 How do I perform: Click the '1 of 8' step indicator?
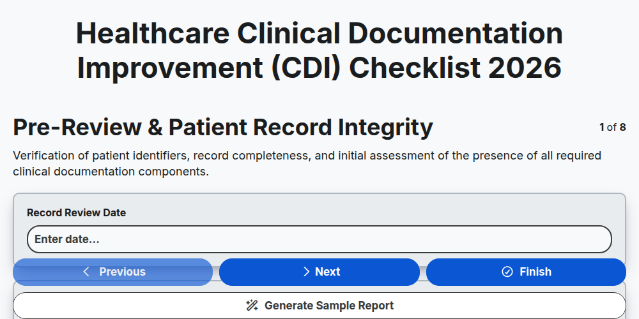pyautogui.click(x=613, y=128)
